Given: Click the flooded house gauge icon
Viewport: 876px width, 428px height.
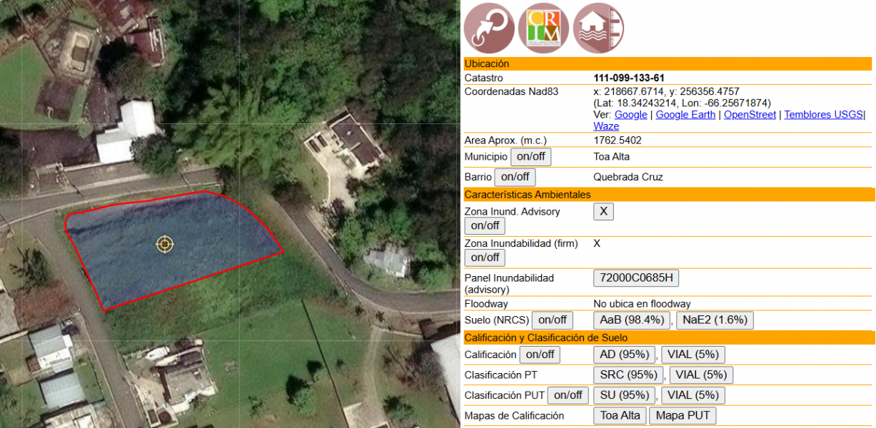Looking at the screenshot, I should click(x=598, y=29).
